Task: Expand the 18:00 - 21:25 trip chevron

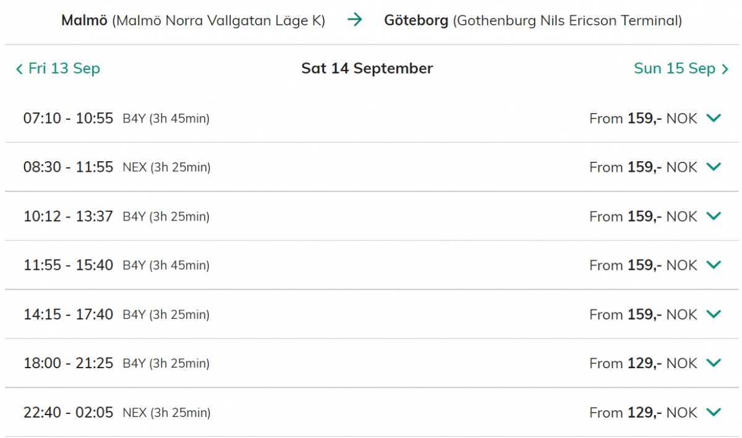Action: click(714, 363)
